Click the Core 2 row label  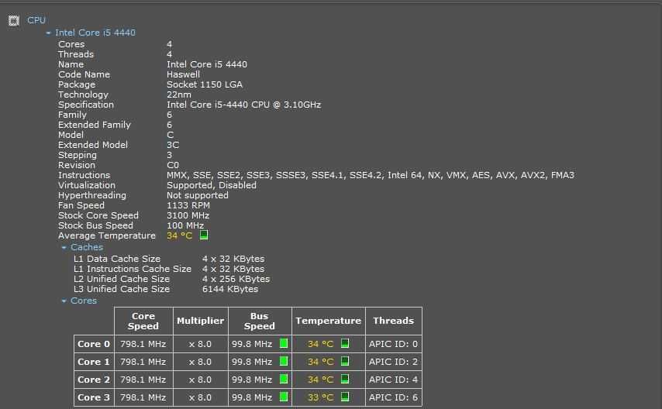94,380
